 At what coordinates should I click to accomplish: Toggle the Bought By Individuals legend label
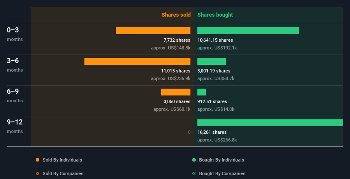[x=221, y=160]
